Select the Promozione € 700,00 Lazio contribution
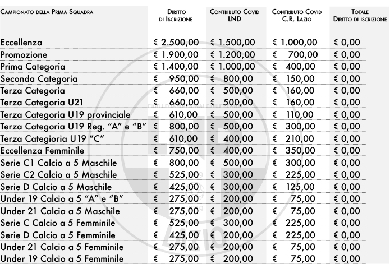Viewport: 390px width, 264px height. (295, 54)
